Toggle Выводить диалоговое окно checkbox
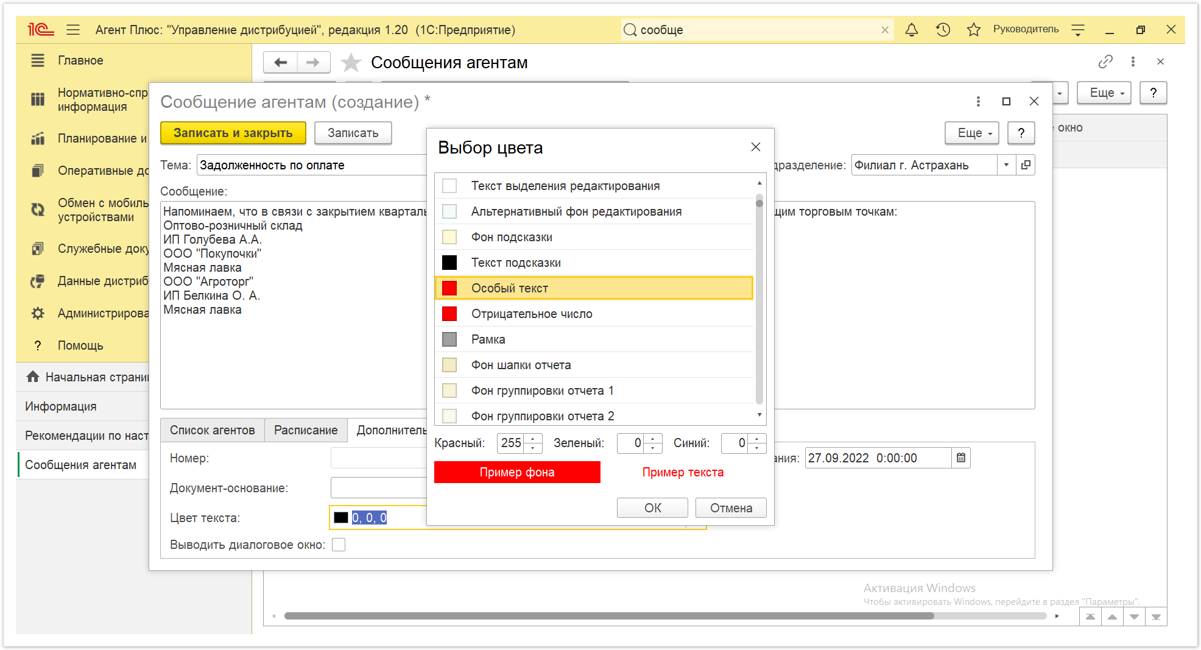 pyautogui.click(x=339, y=545)
